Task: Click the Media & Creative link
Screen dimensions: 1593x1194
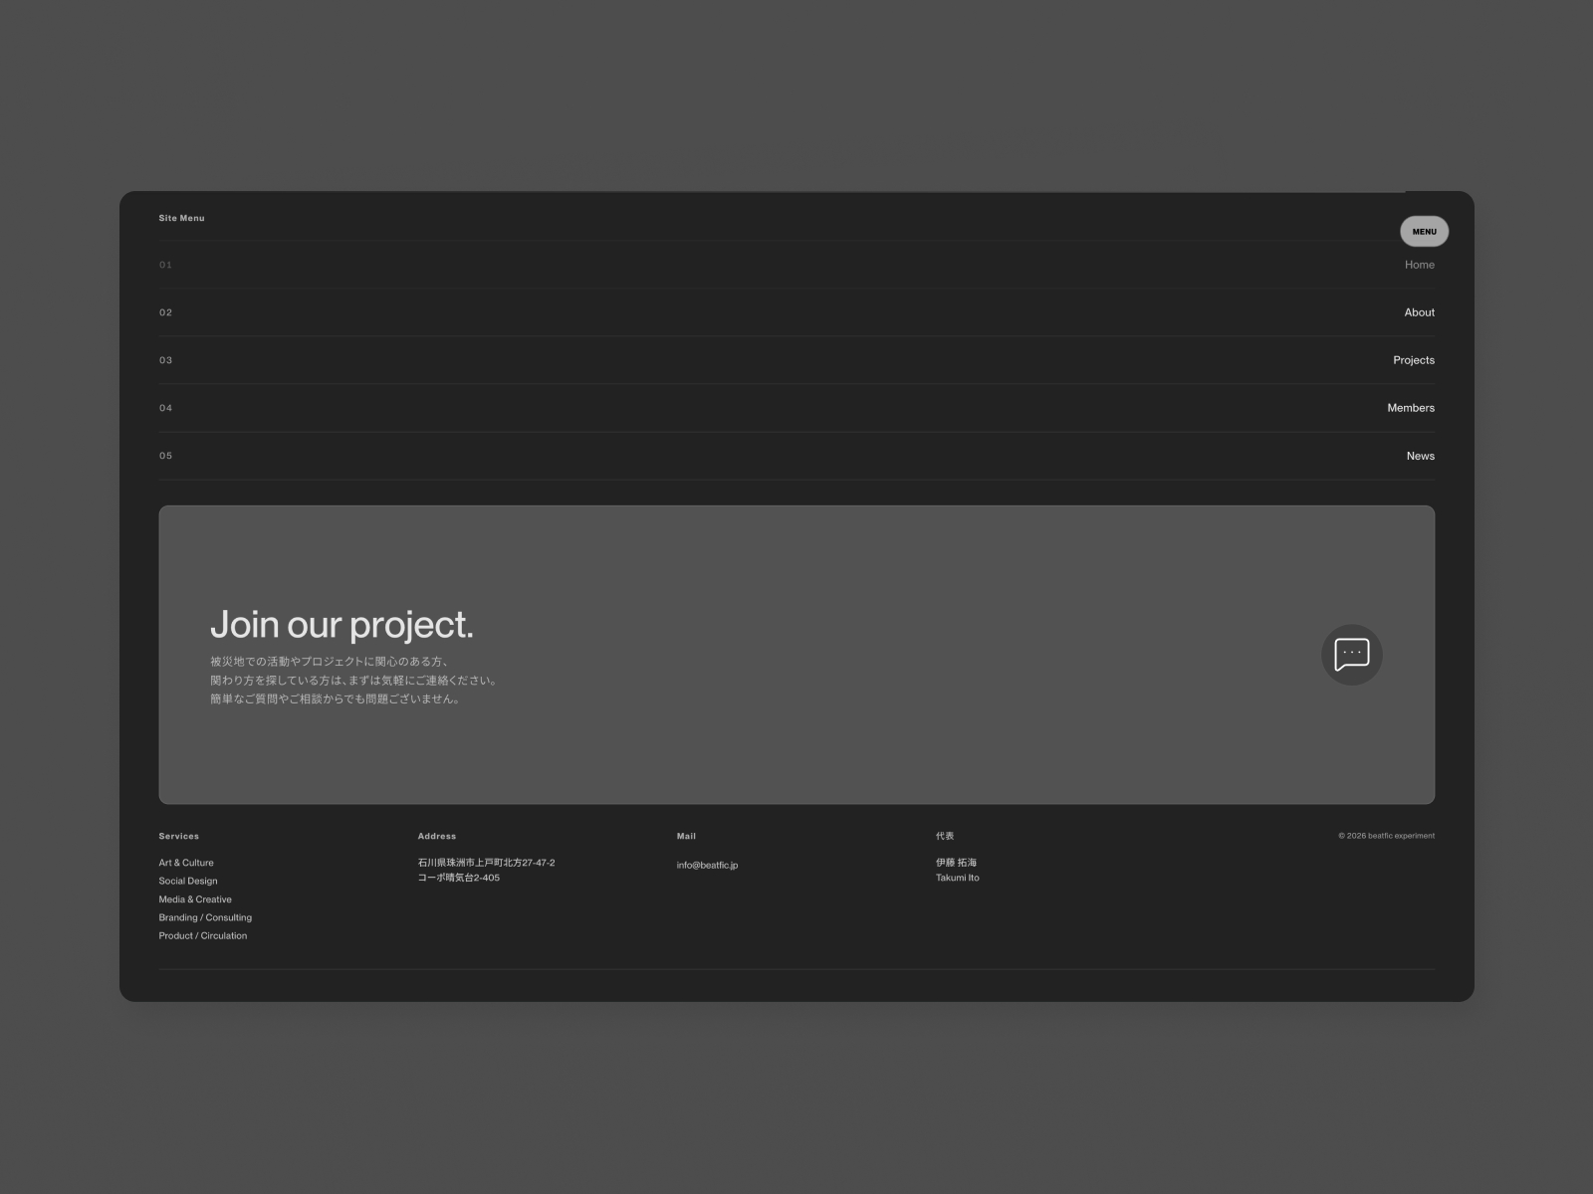Action: [195, 898]
